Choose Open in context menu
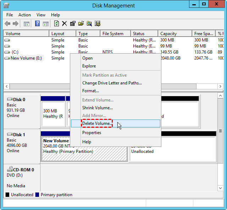The width and height of the screenshot is (227, 210). (x=116, y=58)
